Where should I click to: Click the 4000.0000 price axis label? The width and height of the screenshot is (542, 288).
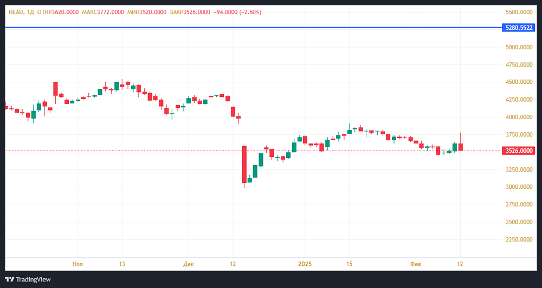tap(519, 117)
